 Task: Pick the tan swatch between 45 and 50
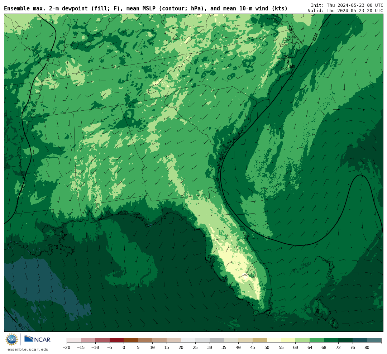(x=260, y=340)
